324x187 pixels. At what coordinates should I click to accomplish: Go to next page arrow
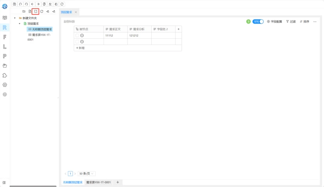tap(75, 174)
